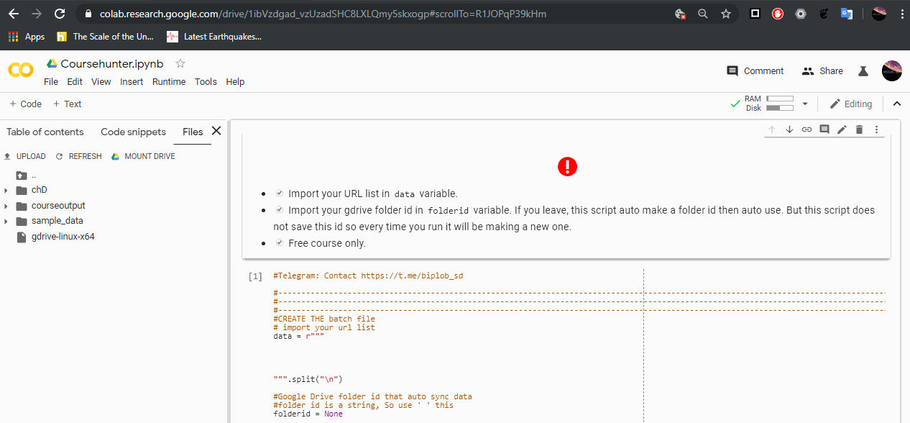This screenshot has width=910, height=423.
Task: Reload the page
Action: [60, 14]
